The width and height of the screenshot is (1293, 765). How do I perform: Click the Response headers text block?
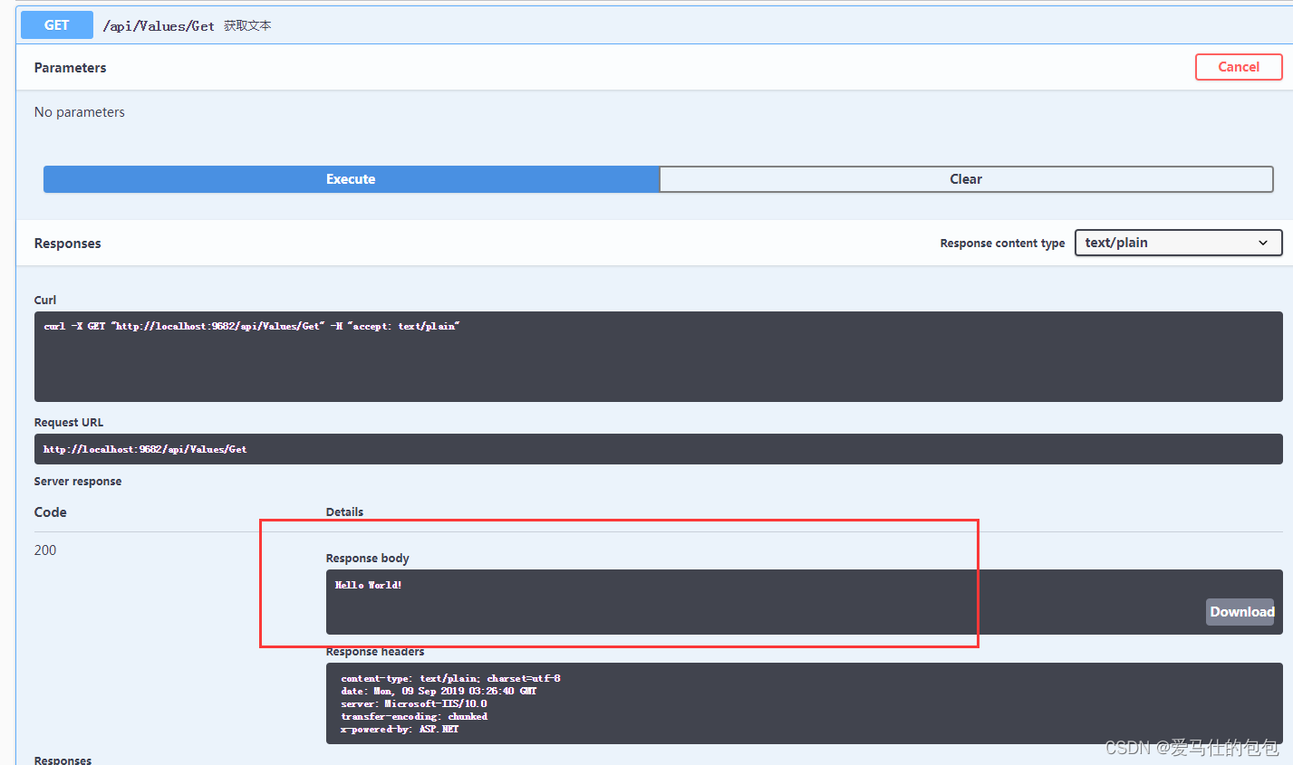tap(544, 703)
